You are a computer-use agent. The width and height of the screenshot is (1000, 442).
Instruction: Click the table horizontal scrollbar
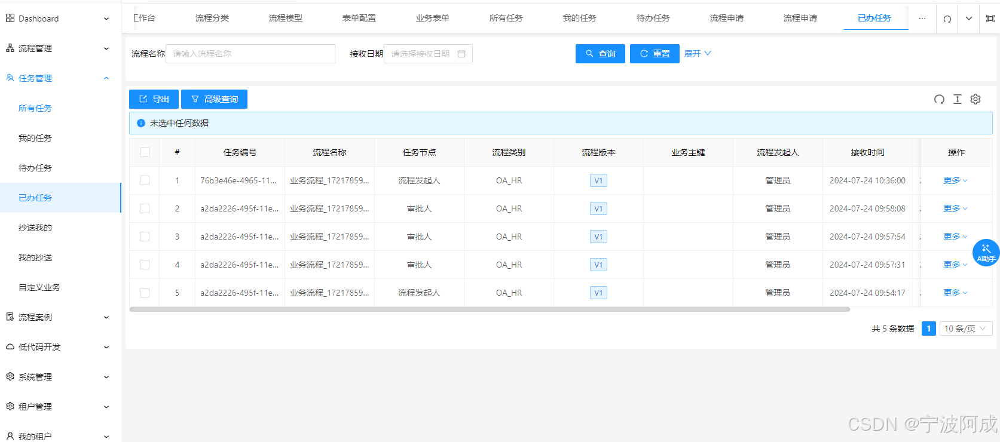pyautogui.click(x=490, y=309)
